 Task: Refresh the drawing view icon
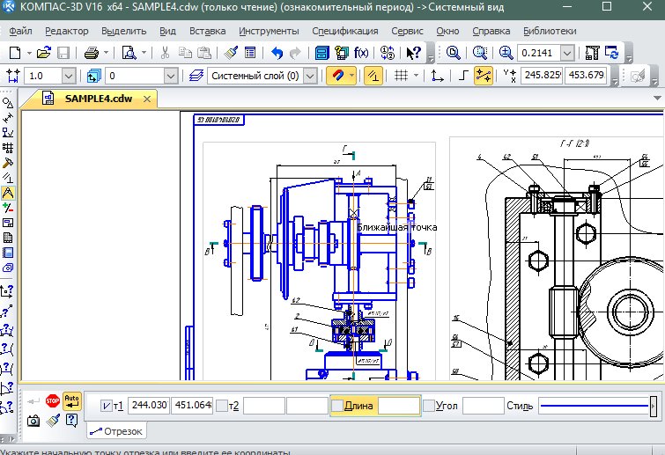612,53
